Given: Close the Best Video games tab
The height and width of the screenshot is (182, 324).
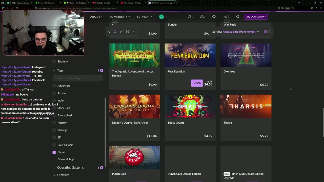Looking at the screenshot, I should point(174,3).
